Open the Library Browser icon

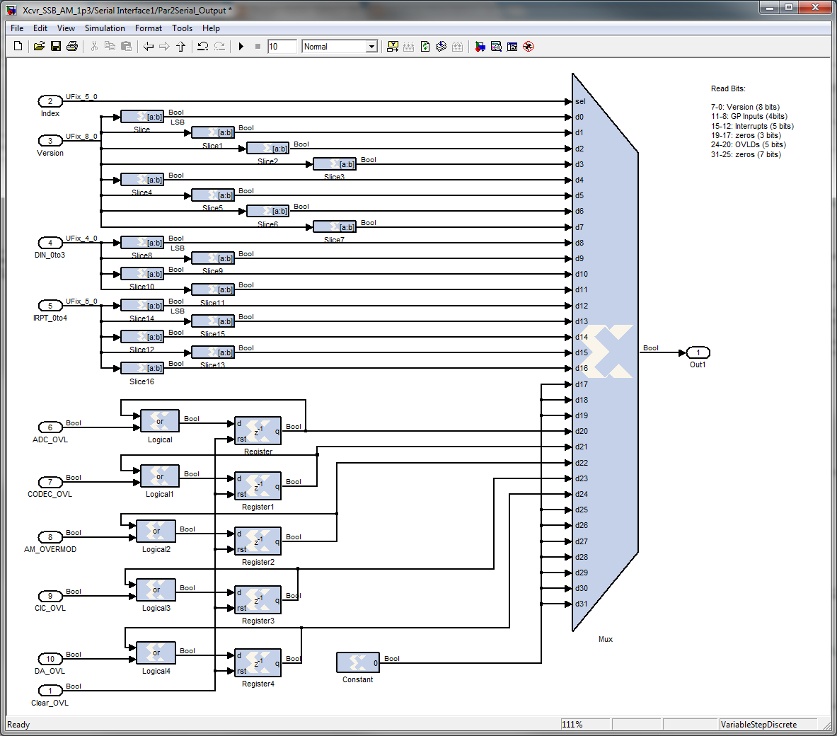(480, 47)
